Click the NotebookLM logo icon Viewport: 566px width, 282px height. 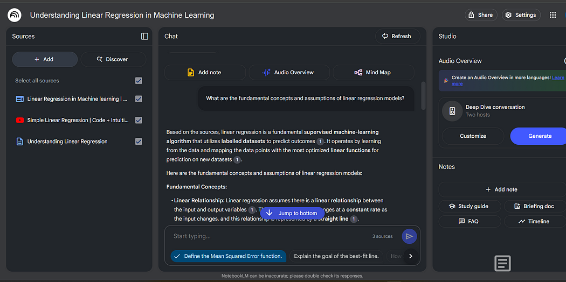(15, 15)
